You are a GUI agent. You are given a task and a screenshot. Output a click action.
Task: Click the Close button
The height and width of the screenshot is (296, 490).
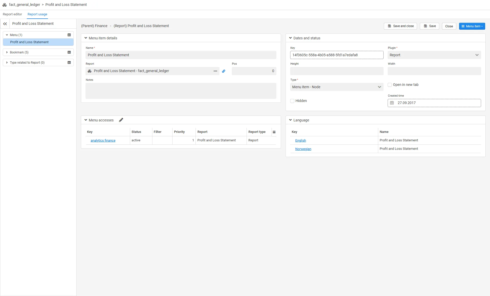[x=449, y=26]
